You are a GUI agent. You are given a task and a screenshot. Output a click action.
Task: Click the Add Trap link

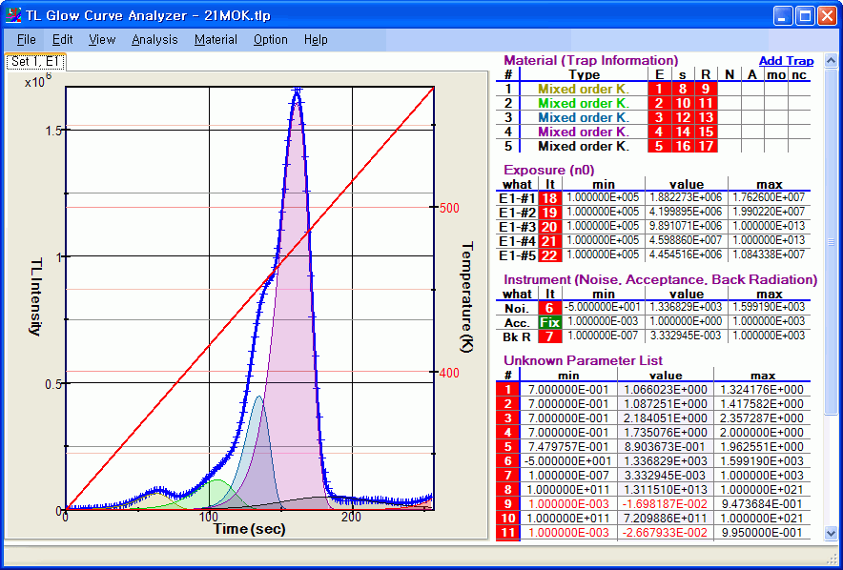[x=786, y=61]
